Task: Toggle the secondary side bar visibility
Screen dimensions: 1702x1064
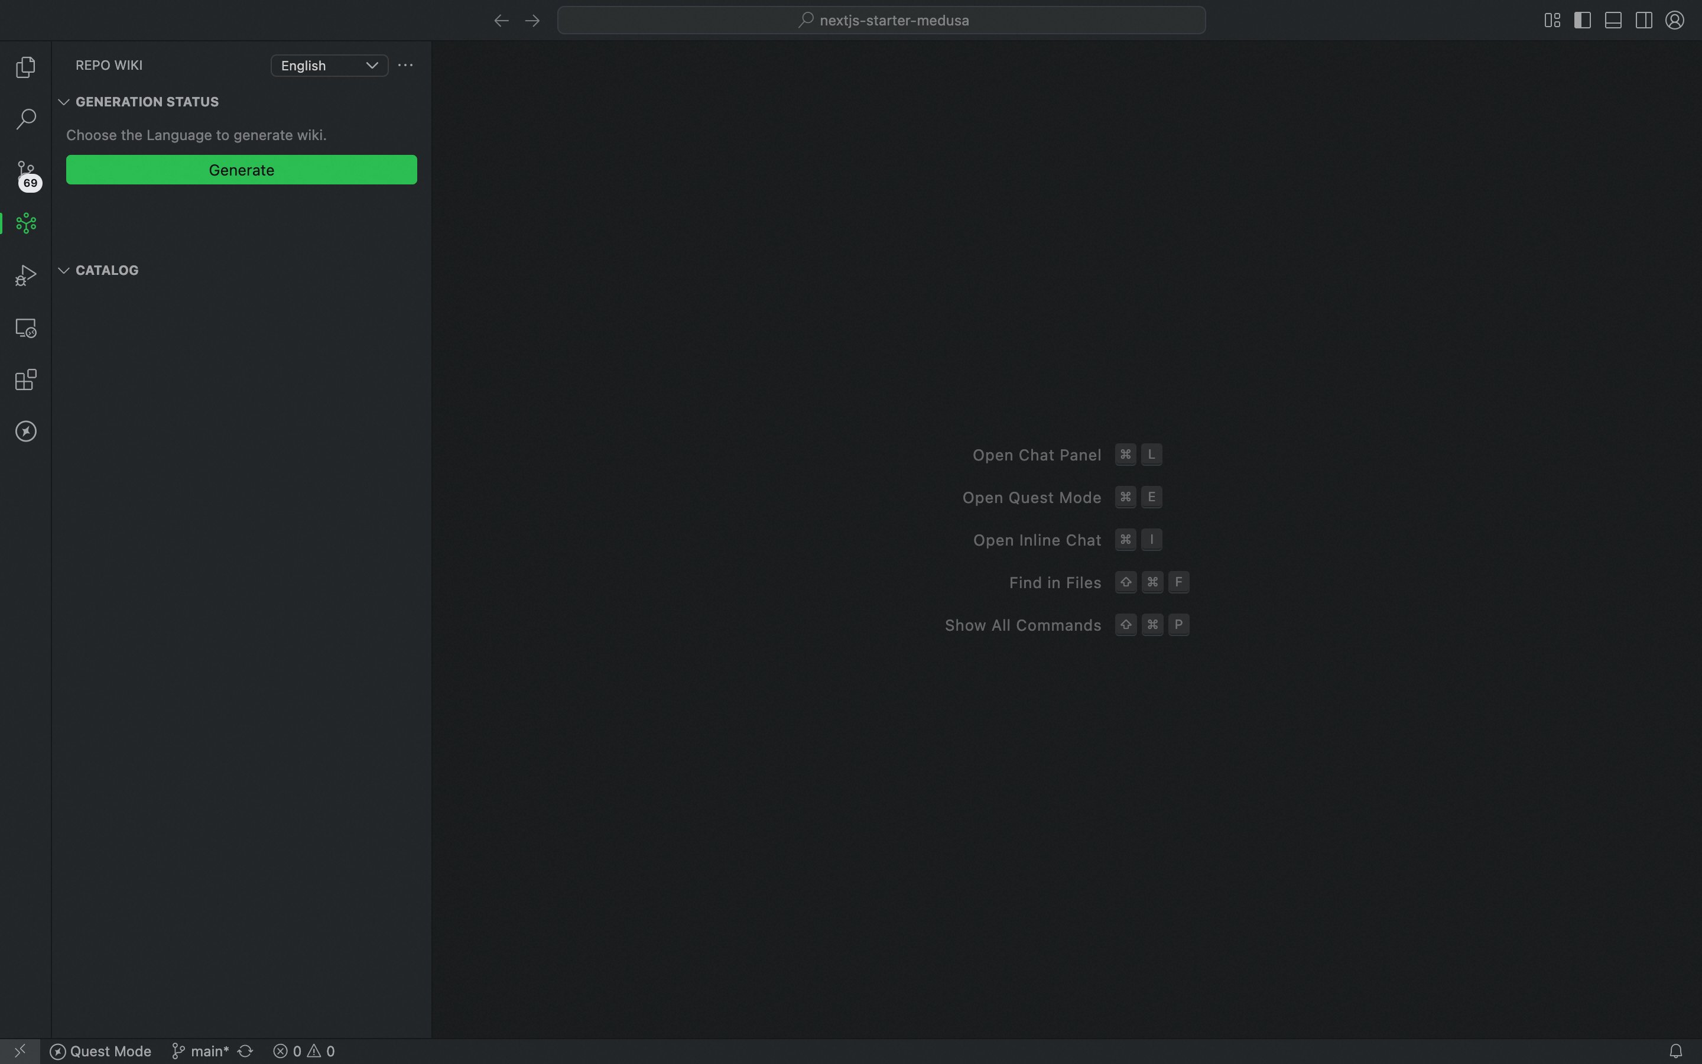Action: point(1643,21)
